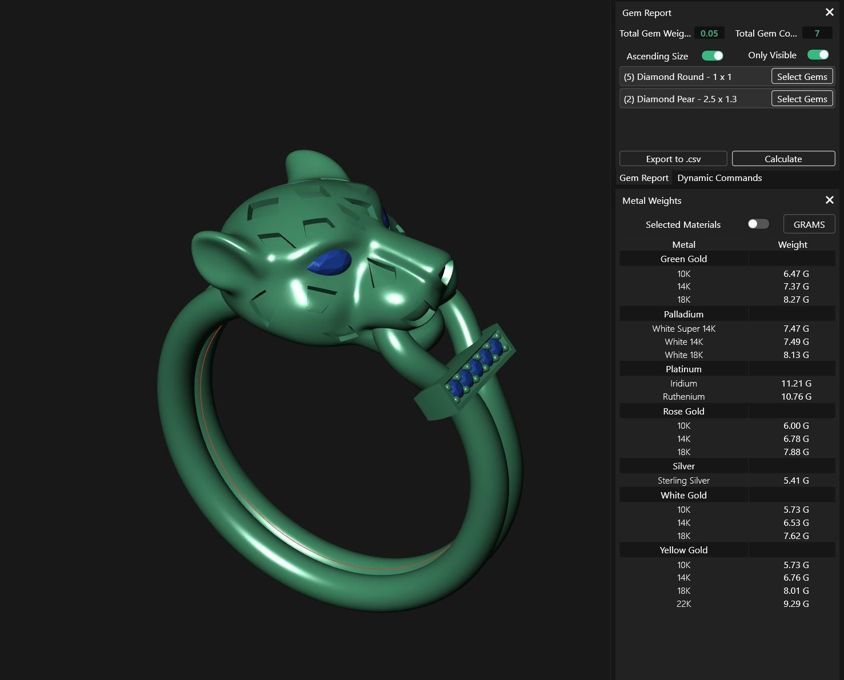This screenshot has height=680, width=844.
Task: Select the Iridium weight 11.21 G
Action: click(796, 383)
